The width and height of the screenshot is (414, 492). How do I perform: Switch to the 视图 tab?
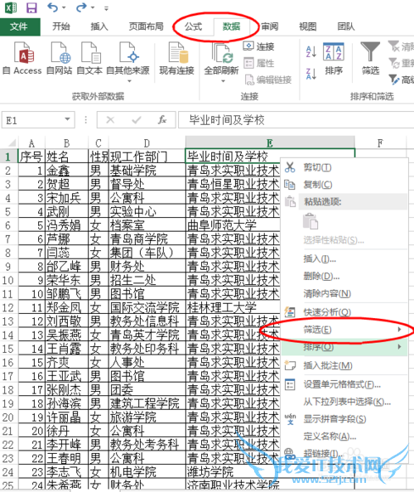click(308, 27)
